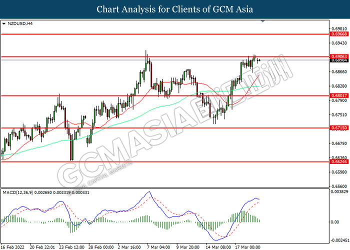Click the 7 Mar 04:00 time label

point(158,247)
